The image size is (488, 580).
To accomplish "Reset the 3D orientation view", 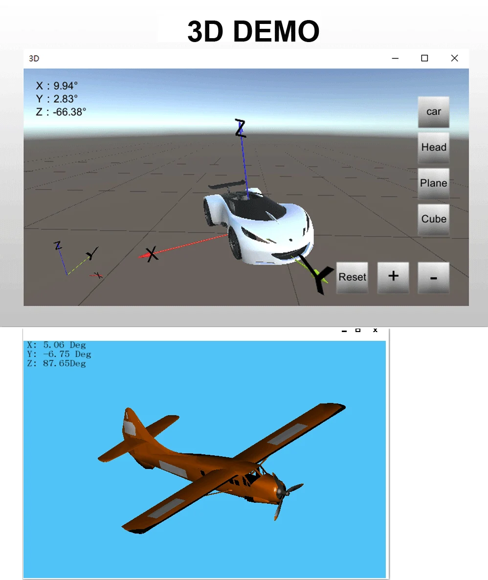I will [352, 277].
